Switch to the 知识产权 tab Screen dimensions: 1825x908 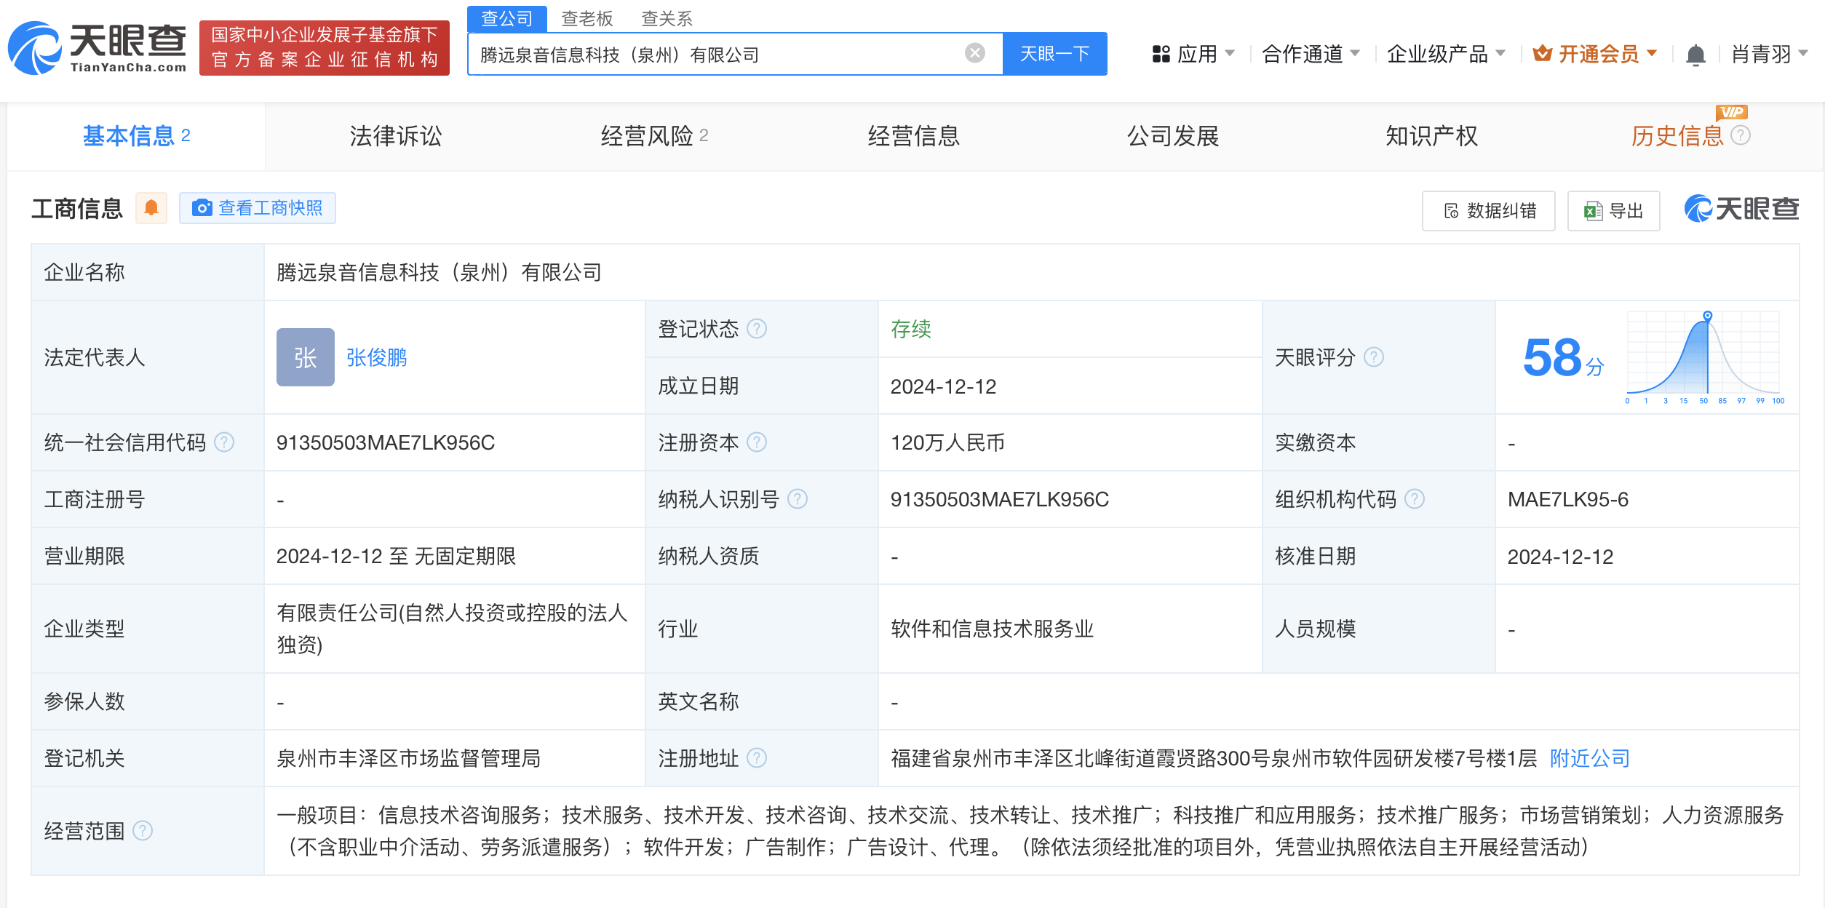[1431, 136]
